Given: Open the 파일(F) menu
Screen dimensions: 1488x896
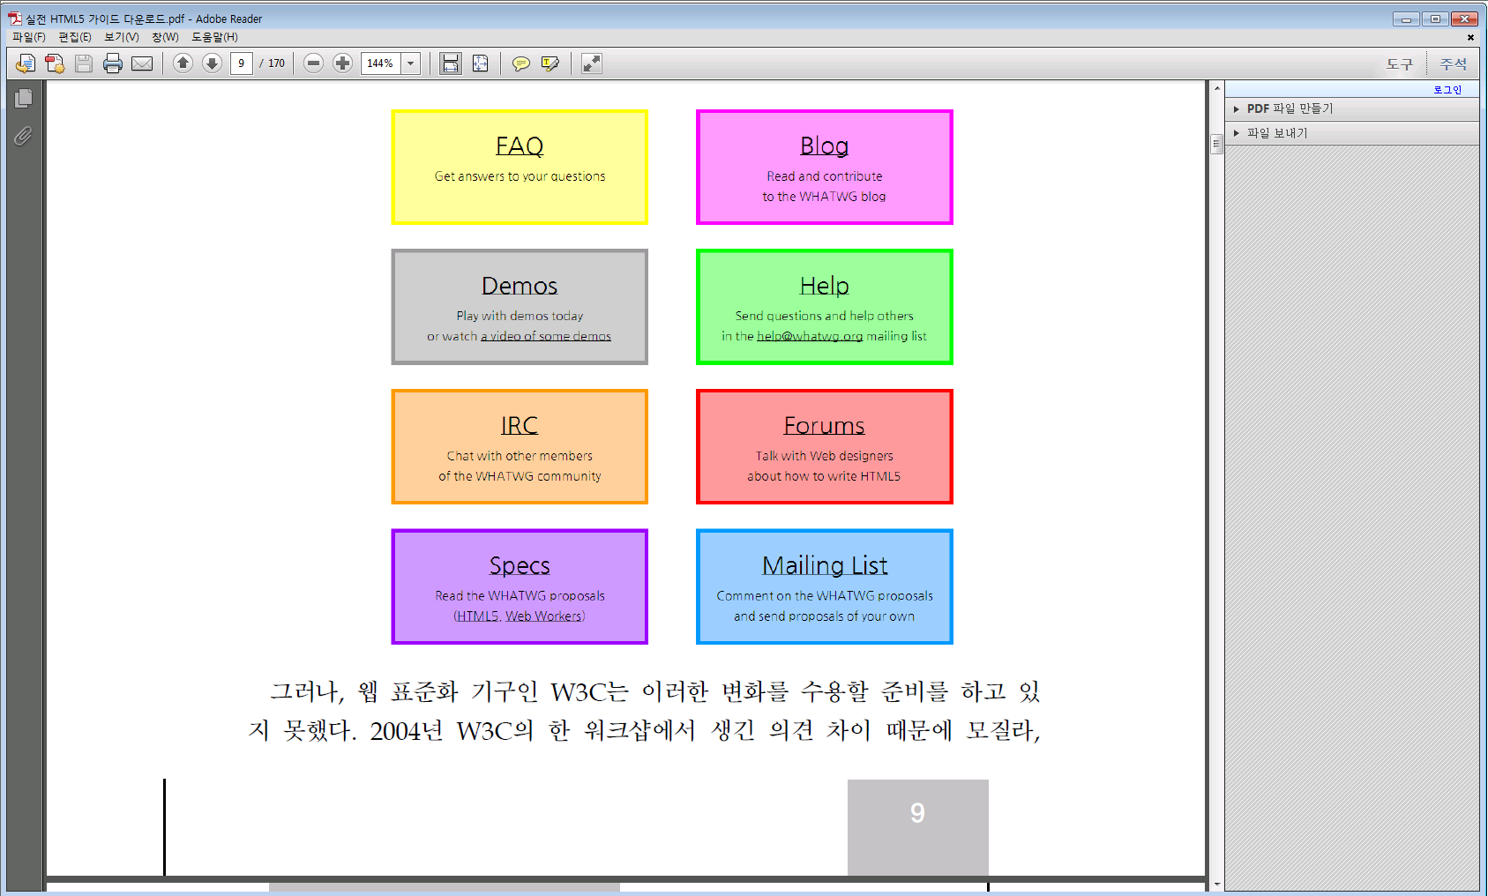Looking at the screenshot, I should click(x=29, y=37).
